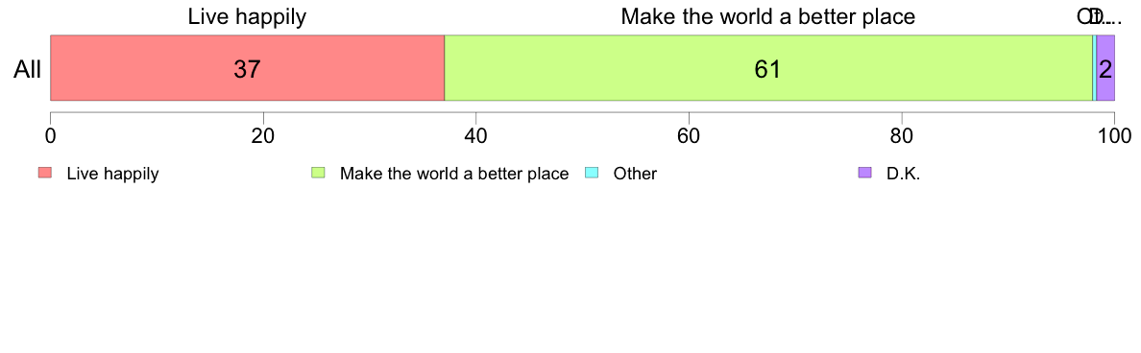The image size is (1141, 353).
Task: Click the thin cyan Other bar segment
Action: click(x=1095, y=67)
